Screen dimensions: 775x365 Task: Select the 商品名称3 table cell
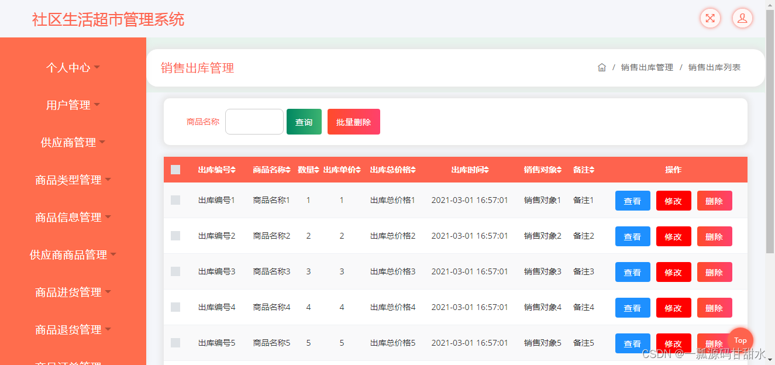[x=271, y=271]
